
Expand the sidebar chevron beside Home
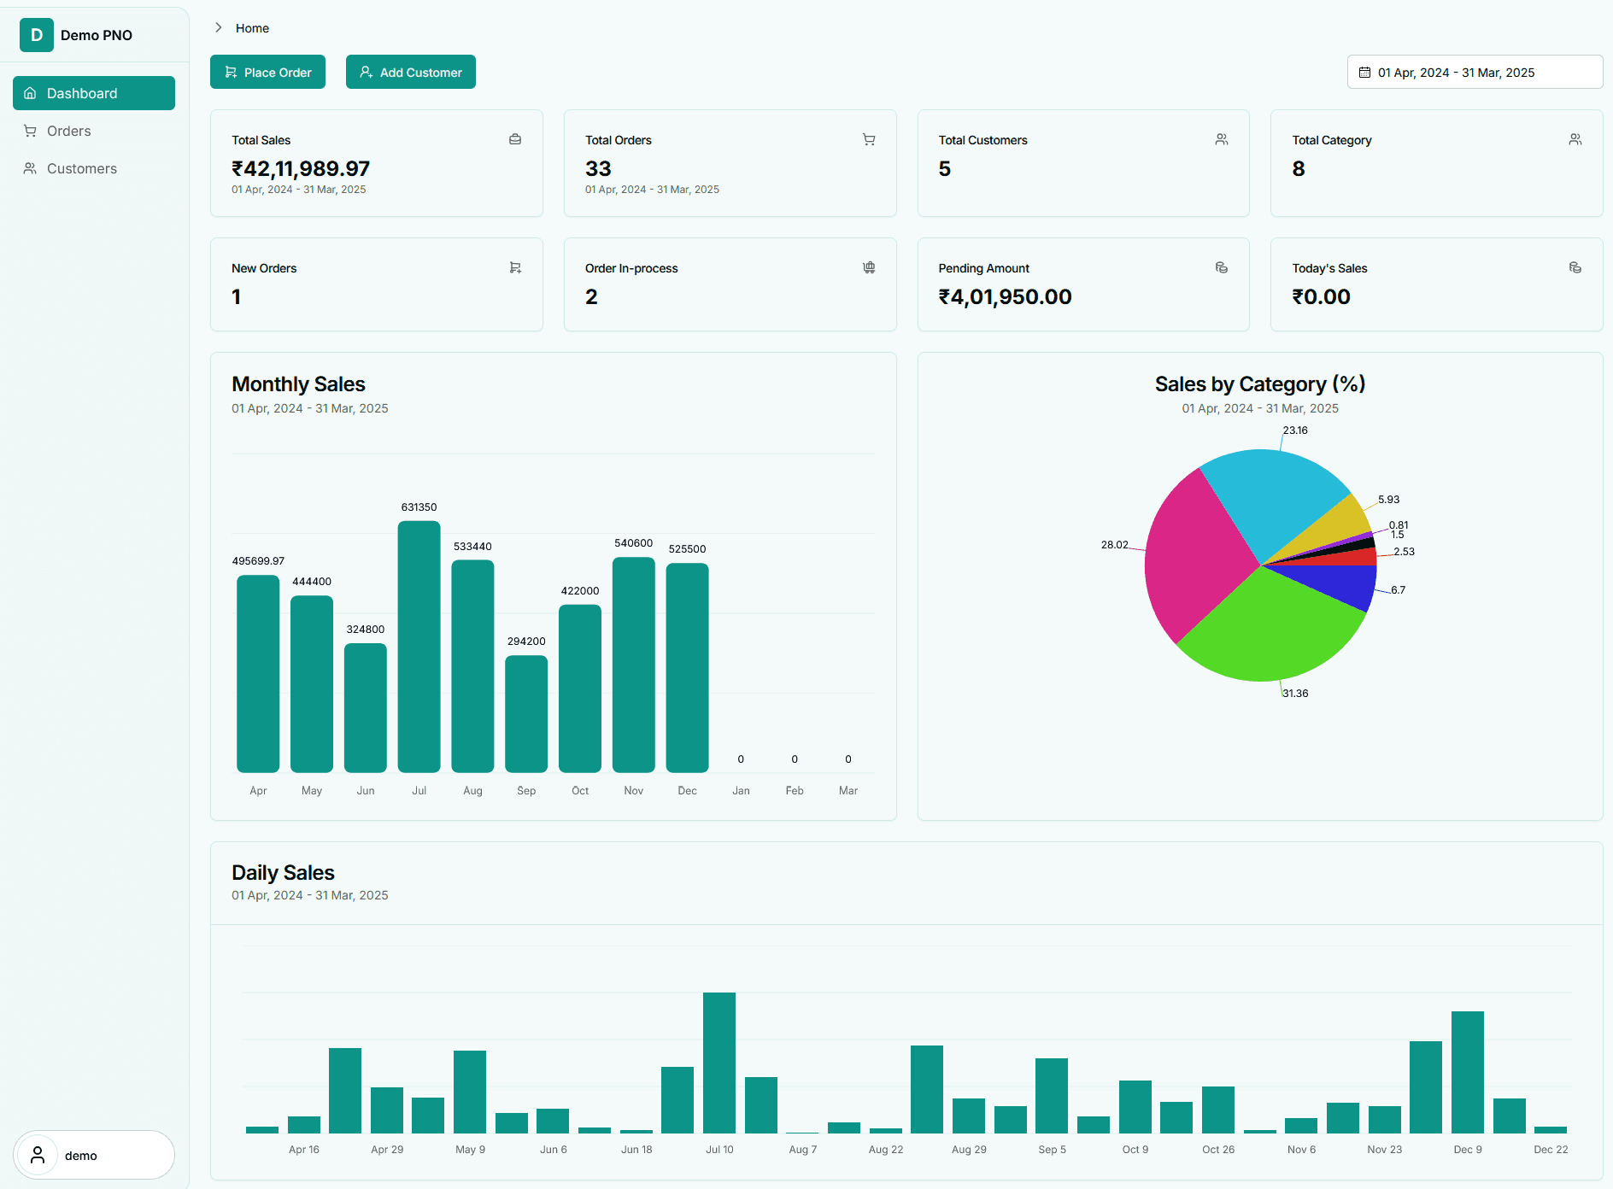[219, 28]
